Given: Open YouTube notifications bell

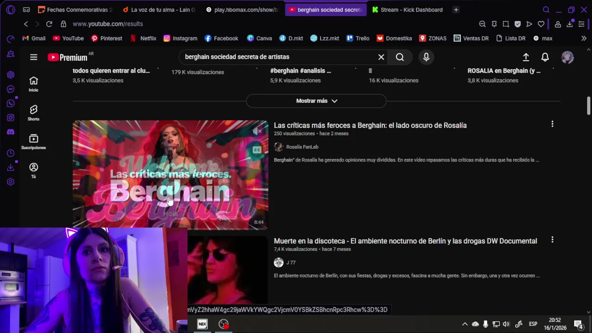Looking at the screenshot, I should tap(545, 57).
